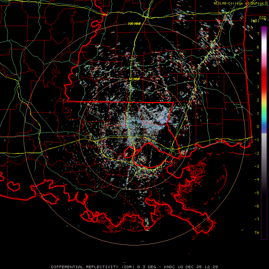Click the gray -2 dB color bar section
The image size is (269, 269).
(x=264, y=153)
